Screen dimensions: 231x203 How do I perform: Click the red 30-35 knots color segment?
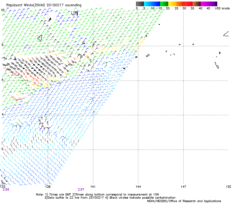(189, 4)
